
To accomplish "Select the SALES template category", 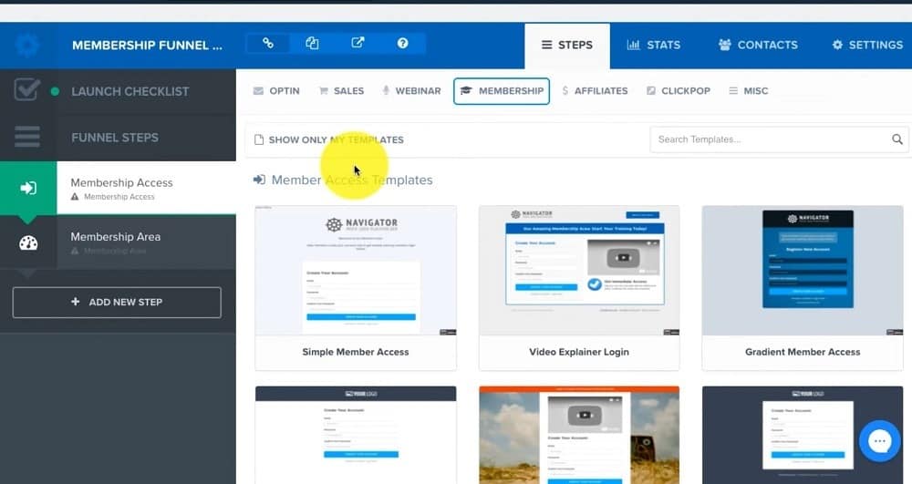I will point(341,91).
